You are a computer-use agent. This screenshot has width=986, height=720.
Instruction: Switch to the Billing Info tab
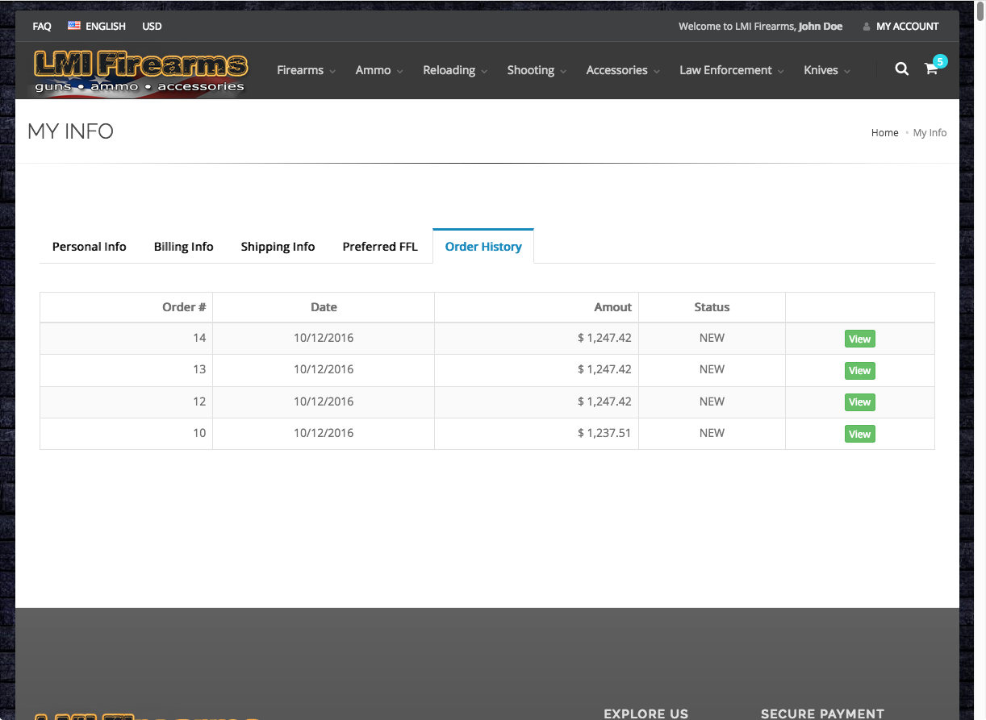click(184, 247)
